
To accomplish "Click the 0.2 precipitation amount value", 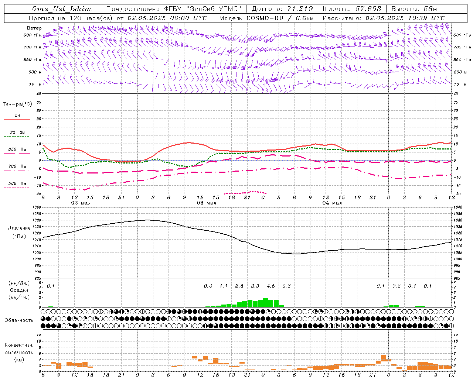I will pos(208,286).
